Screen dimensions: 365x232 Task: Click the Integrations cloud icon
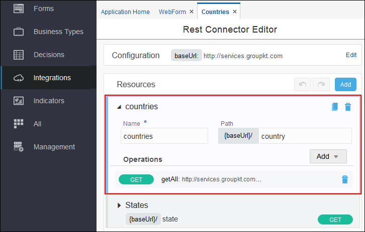(19, 78)
